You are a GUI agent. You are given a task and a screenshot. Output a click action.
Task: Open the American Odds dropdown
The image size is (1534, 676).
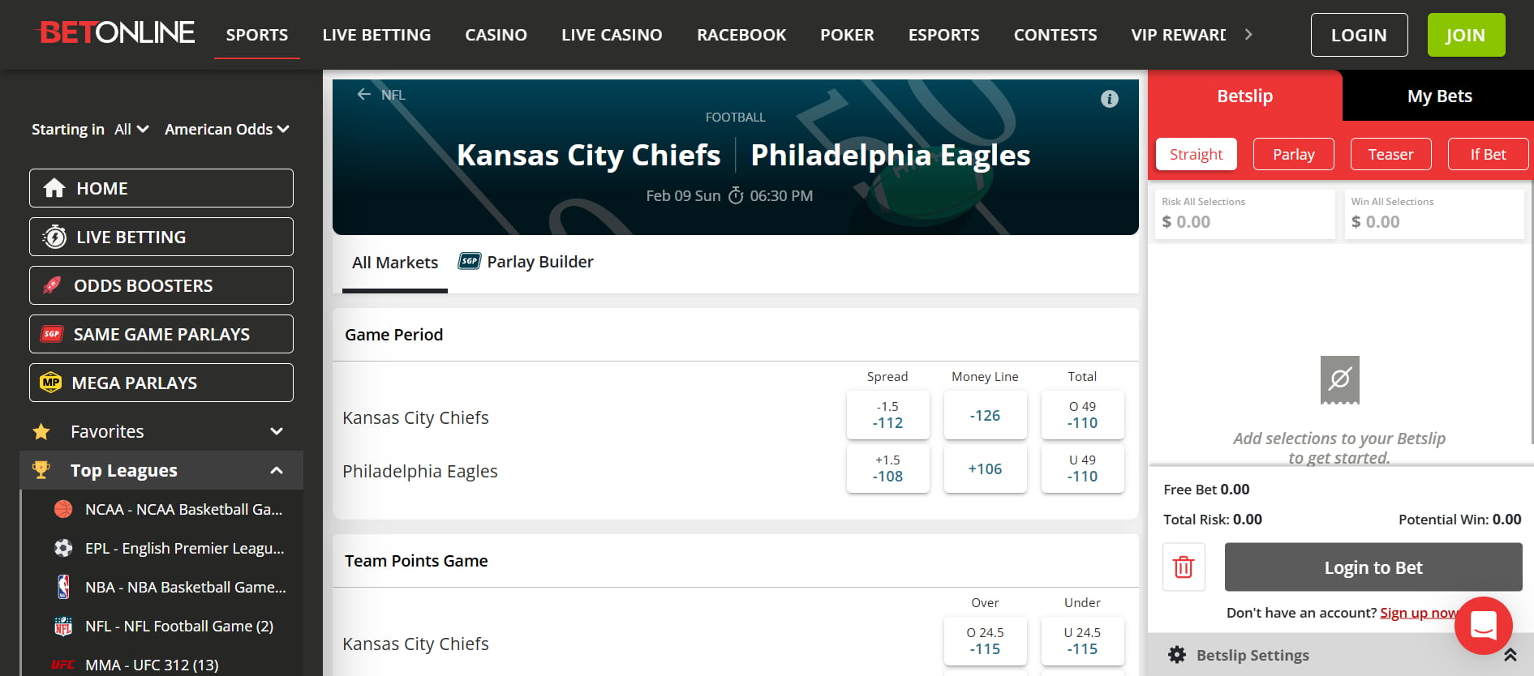pos(227,129)
